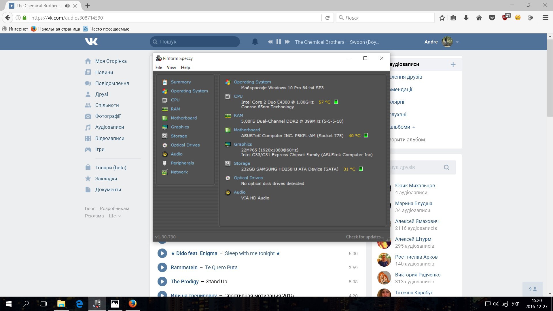Click the CPU temperature green indicator icon
The height and width of the screenshot is (311, 553).
click(336, 102)
